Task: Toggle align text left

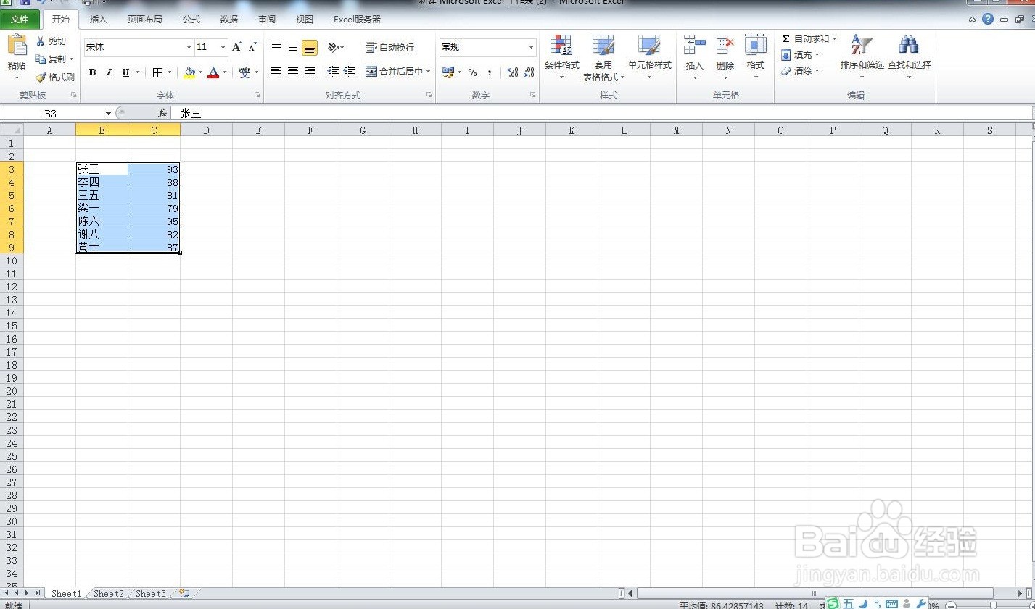Action: click(276, 72)
